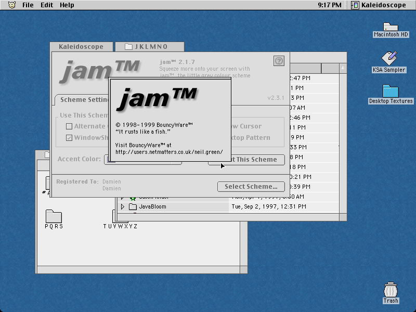Click the folder window's resize corner box
Image resolution: width=416 pixels, height=312 pixels.
(244, 270)
